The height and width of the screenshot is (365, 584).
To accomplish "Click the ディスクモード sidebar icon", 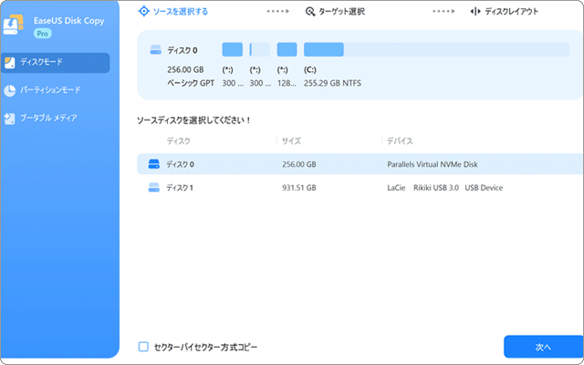I will pos(9,62).
